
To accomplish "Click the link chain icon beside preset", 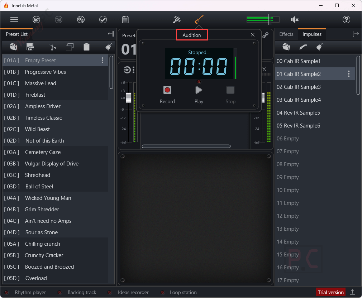I will click(266, 35).
